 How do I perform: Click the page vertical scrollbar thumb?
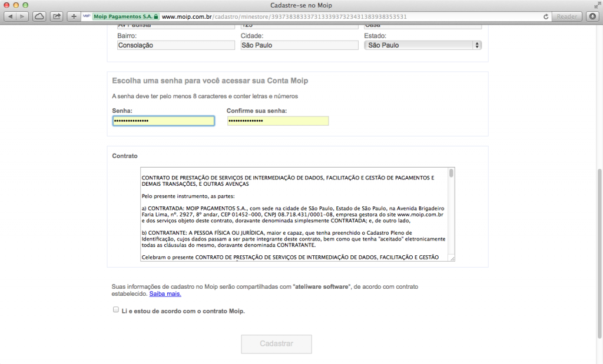tap(599, 253)
